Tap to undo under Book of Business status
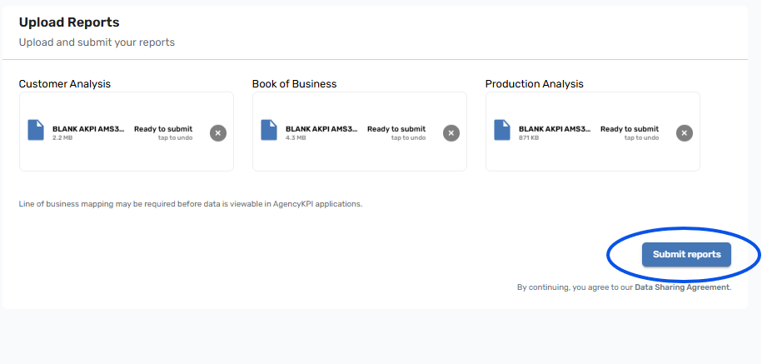Viewport: 762px width, 364px height. (x=408, y=138)
